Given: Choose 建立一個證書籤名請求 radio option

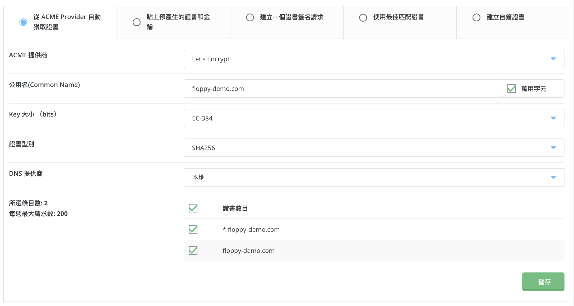Looking at the screenshot, I should coord(250,17).
